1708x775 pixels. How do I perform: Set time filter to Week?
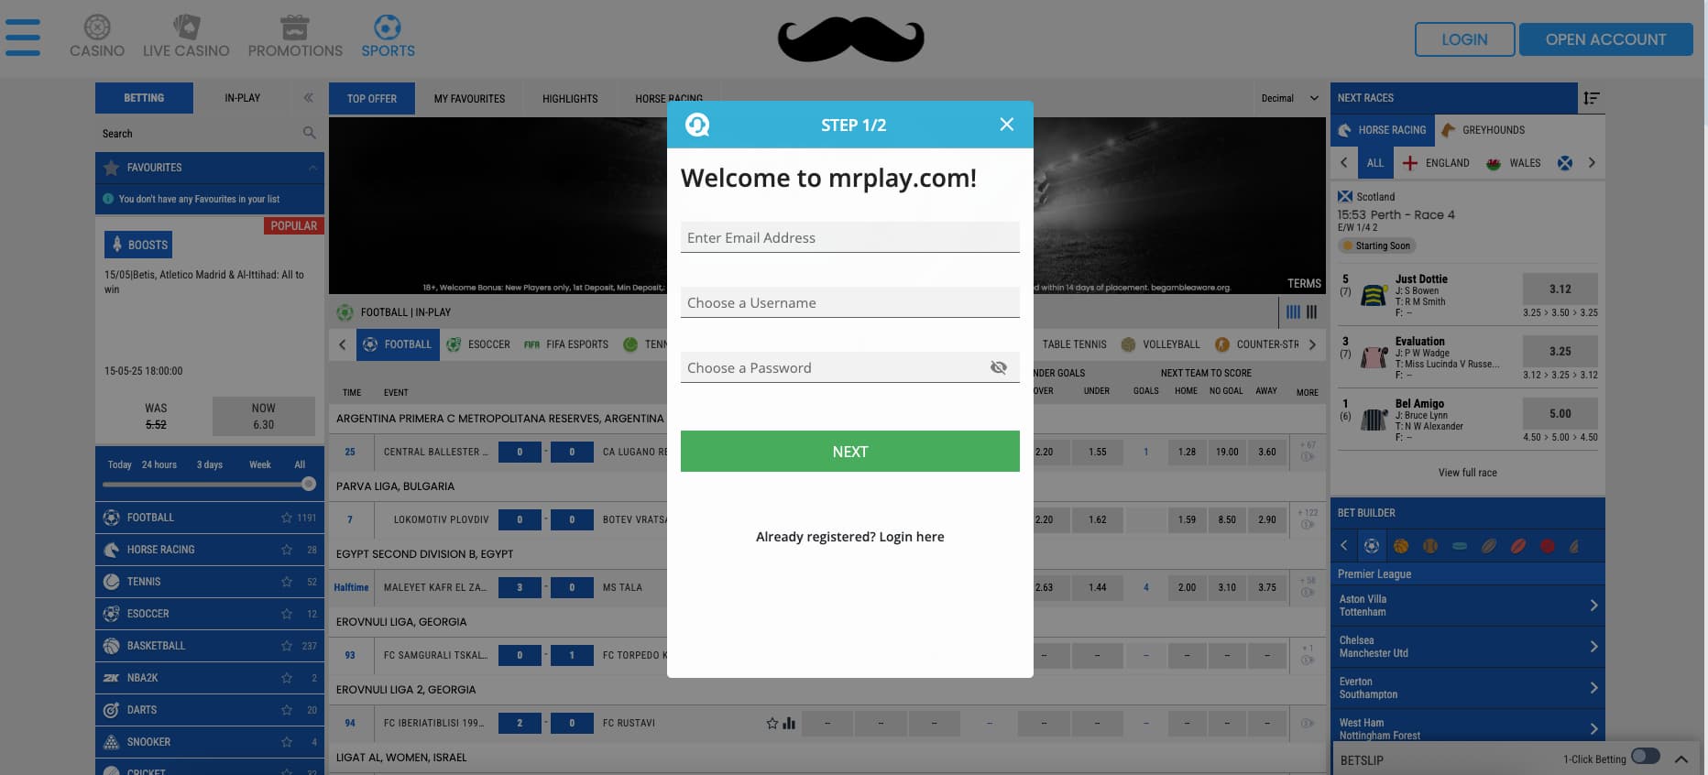click(x=260, y=464)
